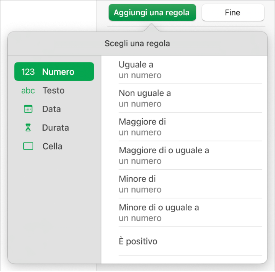Open the Data rule category
Viewport: 275px width, 272px height.
[51, 109]
